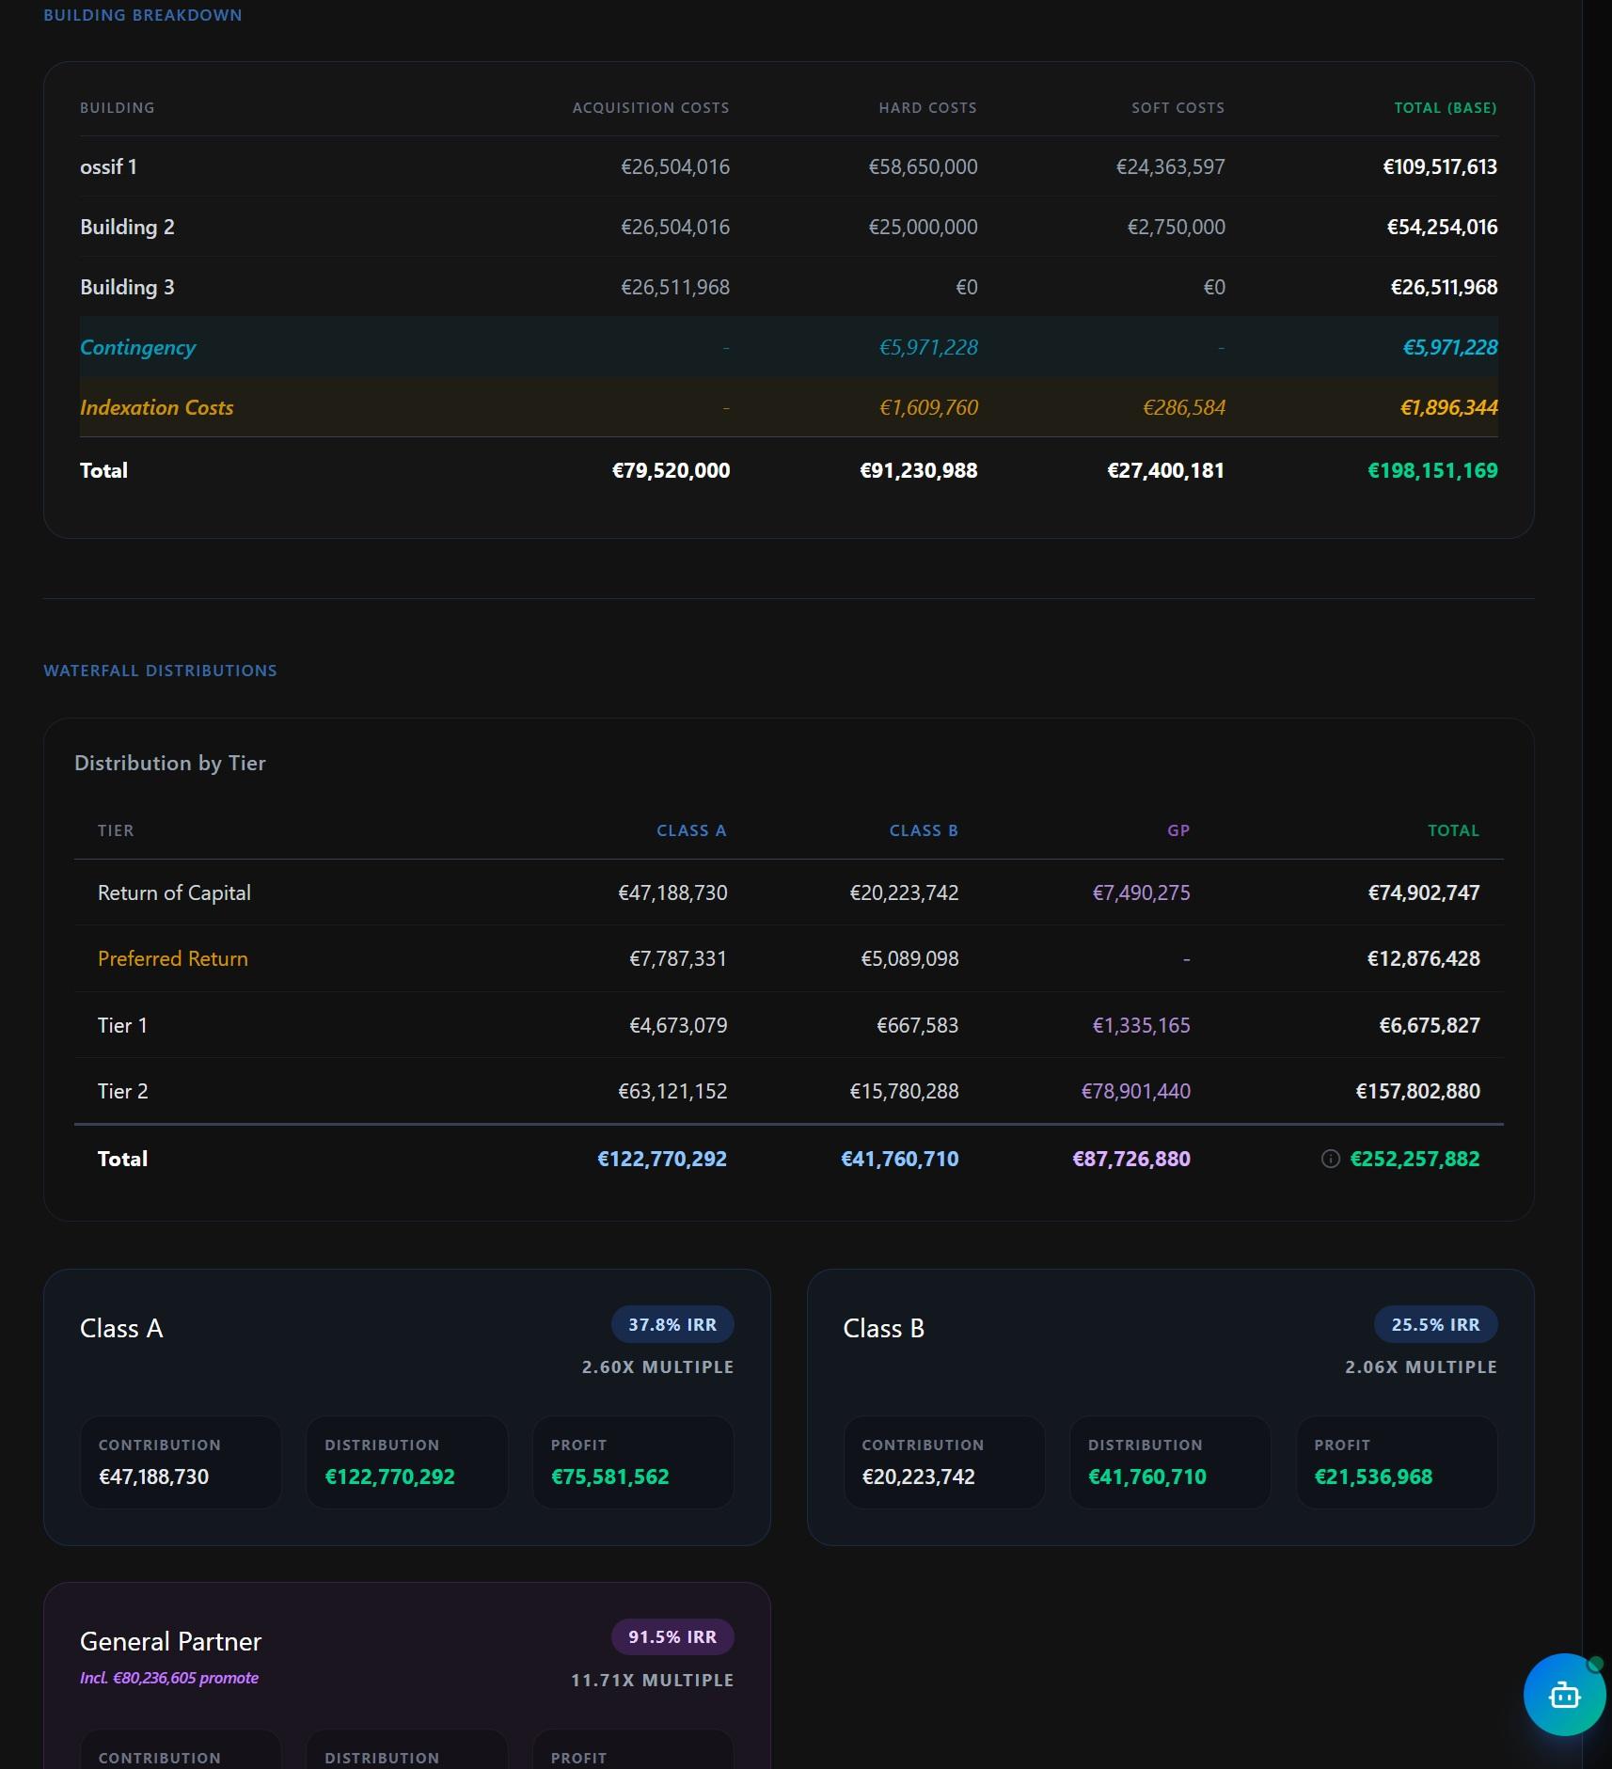Click the Tier 1 GP value €1,335,165
1612x1769 pixels.
(1141, 1025)
